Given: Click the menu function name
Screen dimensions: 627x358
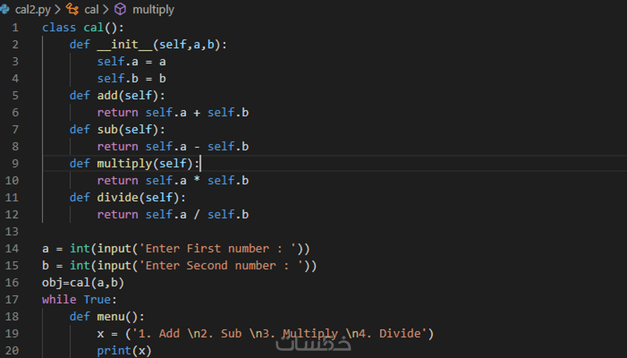Looking at the screenshot, I should tap(111, 317).
